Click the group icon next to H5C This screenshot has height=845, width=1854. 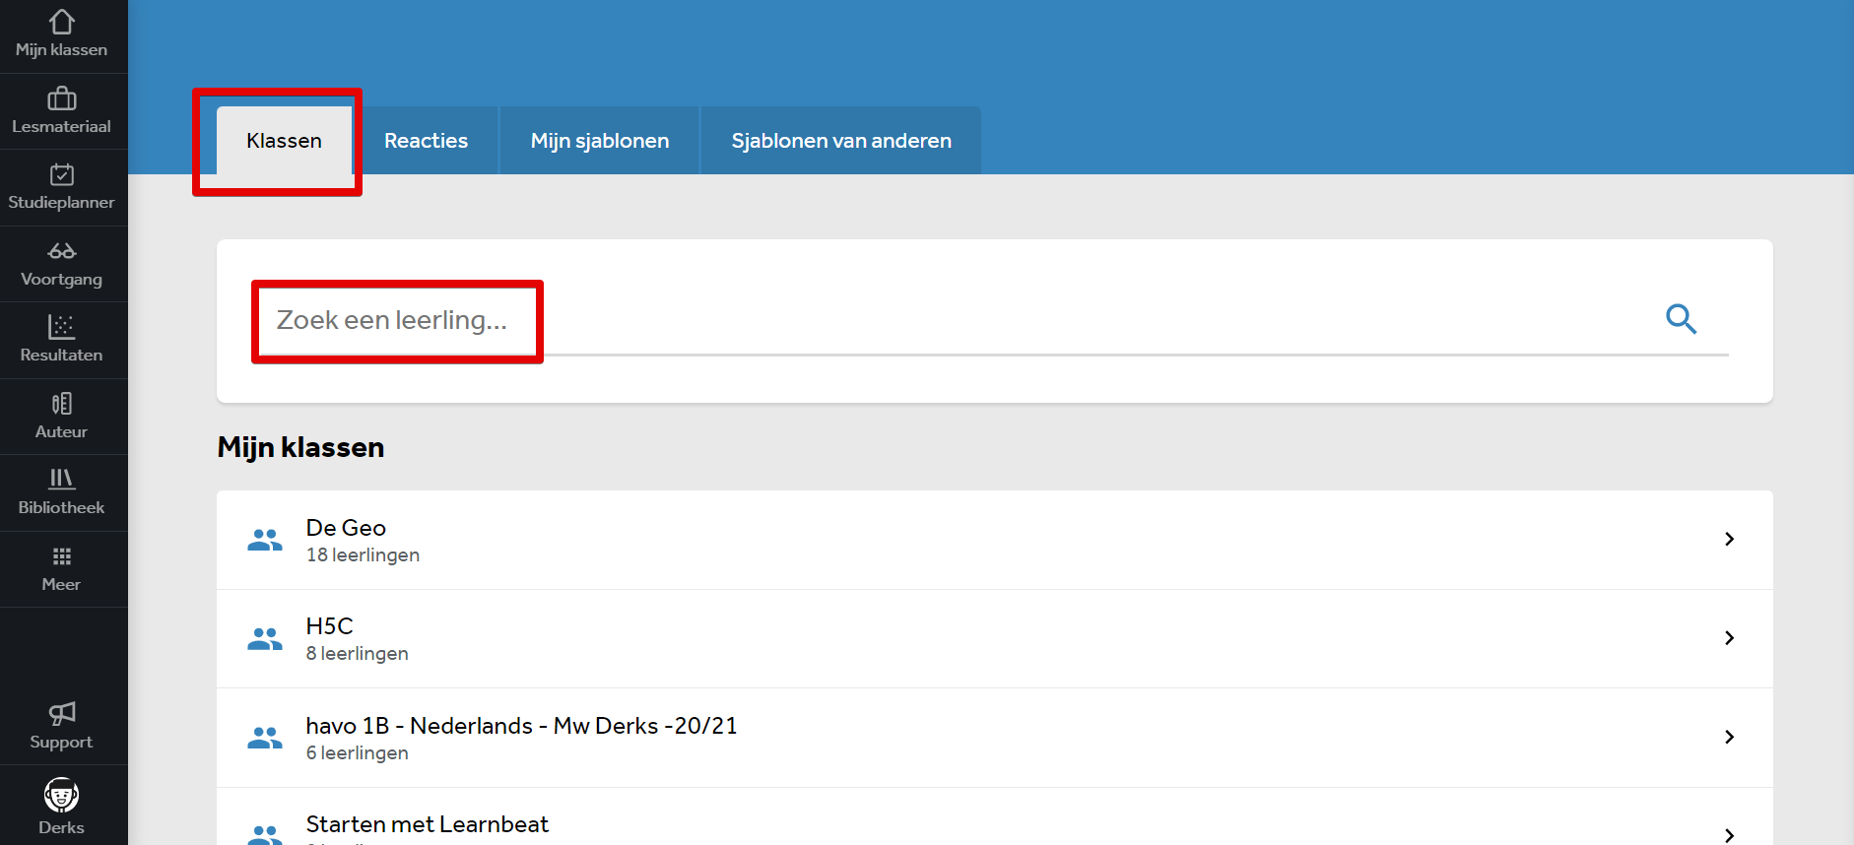pos(265,638)
